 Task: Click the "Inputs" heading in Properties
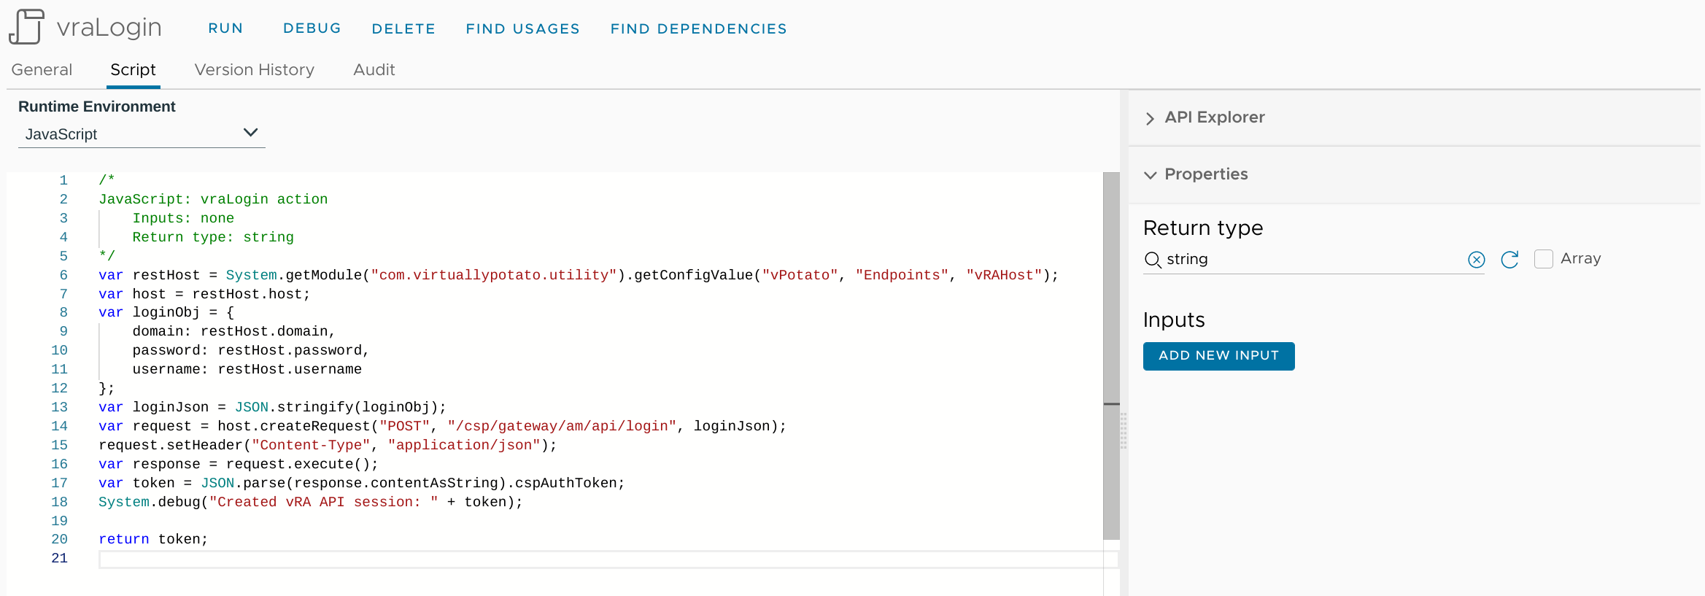[x=1174, y=320]
